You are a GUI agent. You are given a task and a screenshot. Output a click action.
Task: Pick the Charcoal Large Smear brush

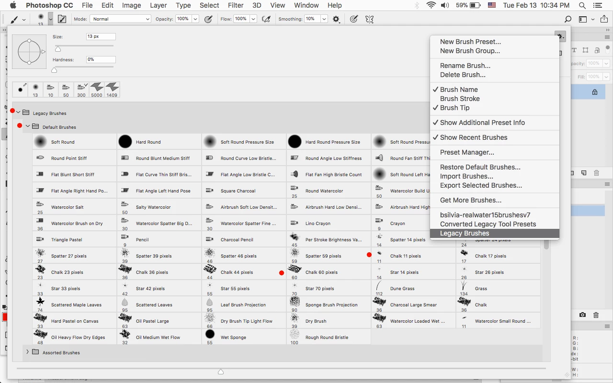pos(413,304)
